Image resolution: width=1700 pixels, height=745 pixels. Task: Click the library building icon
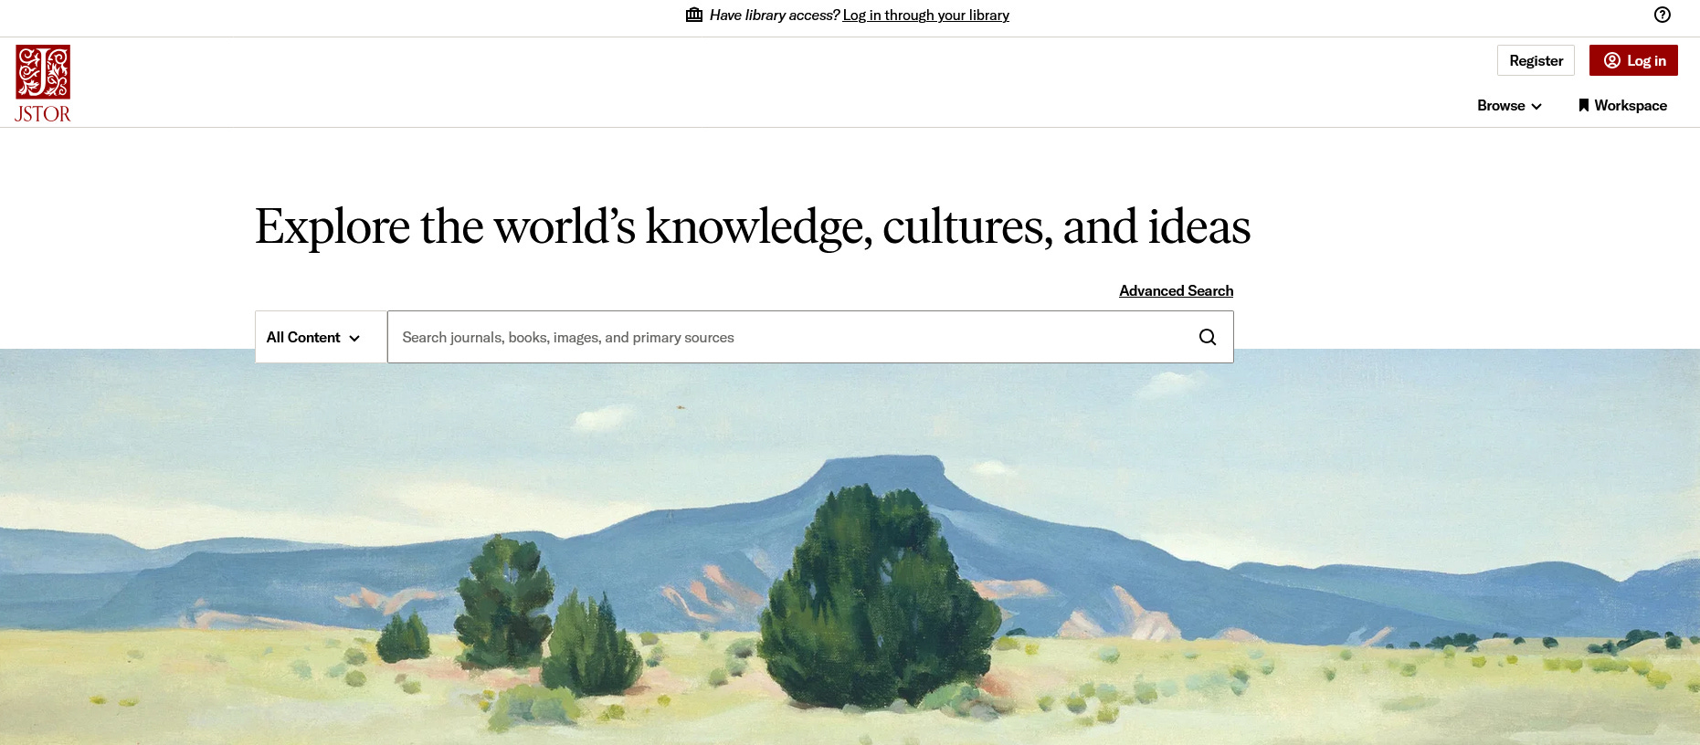coord(694,15)
